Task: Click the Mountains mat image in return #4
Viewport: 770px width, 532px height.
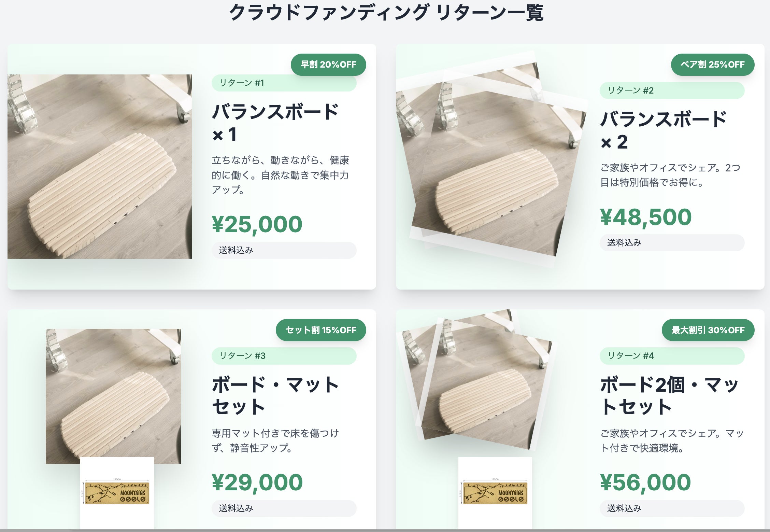Action: coord(495,493)
